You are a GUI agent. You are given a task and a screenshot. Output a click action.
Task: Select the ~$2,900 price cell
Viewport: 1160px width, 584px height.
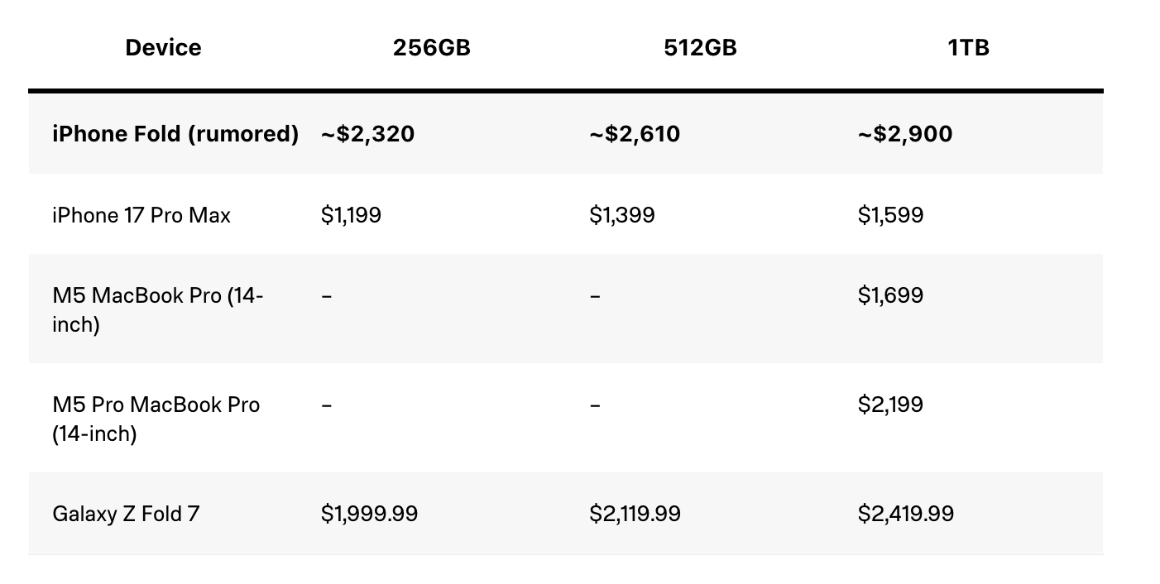click(x=905, y=134)
